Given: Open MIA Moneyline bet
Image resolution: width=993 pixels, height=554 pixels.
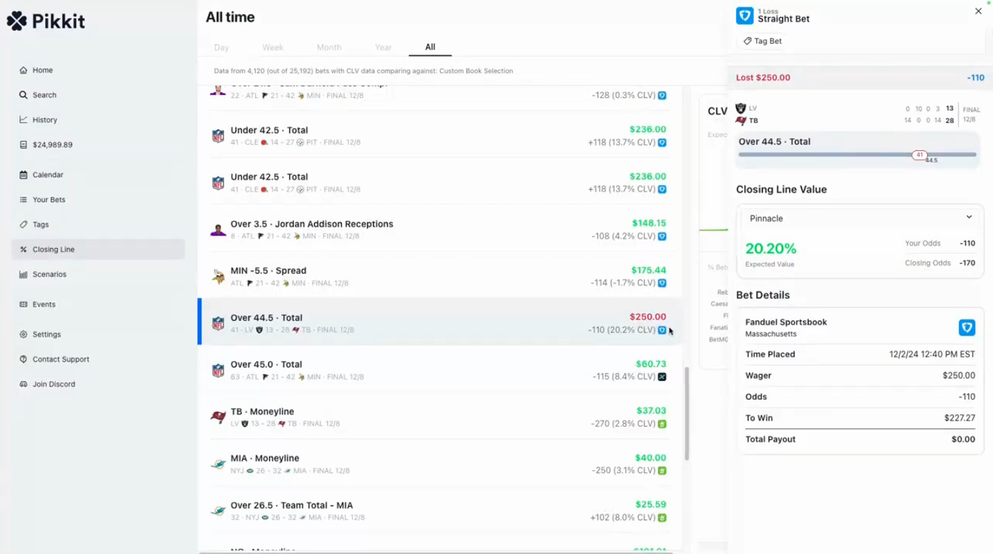Looking at the screenshot, I should pyautogui.click(x=441, y=464).
